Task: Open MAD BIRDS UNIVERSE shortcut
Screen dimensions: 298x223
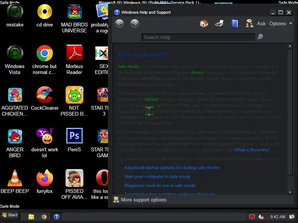Action: pos(74,12)
